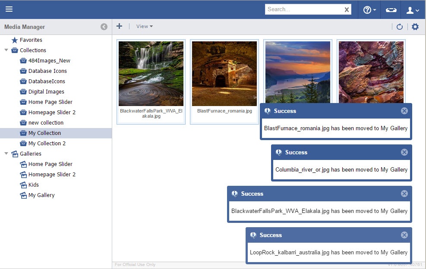Viewport: 426px width, 269px height.
Task: Select the Favorites star item
Action: point(31,40)
